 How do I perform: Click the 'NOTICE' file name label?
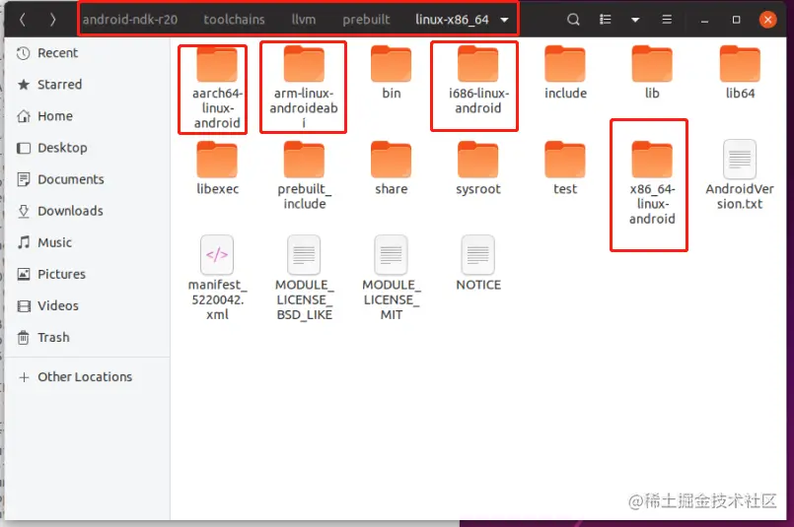click(478, 285)
